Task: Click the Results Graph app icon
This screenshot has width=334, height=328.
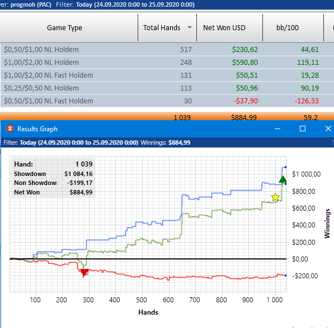Action: (x=10, y=129)
